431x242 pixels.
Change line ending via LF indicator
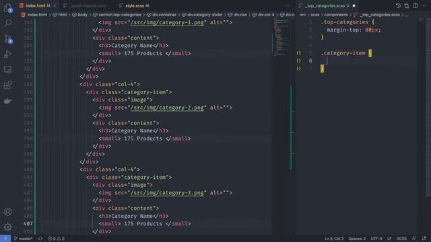click(x=389, y=239)
